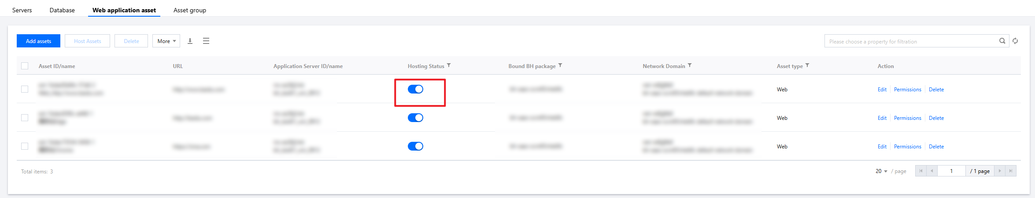Viewport: 1035px width, 198px height.
Task: Switch to the Asset group tab
Action: click(189, 10)
